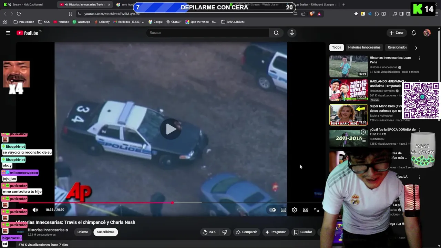Open the Para edicion bookmarks folder
Viewport: 441px width, 248px height.
click(x=24, y=22)
